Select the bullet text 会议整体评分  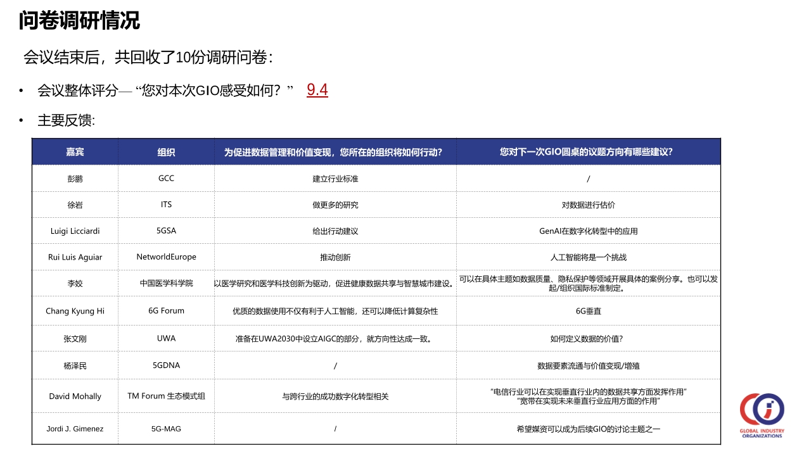coord(78,91)
